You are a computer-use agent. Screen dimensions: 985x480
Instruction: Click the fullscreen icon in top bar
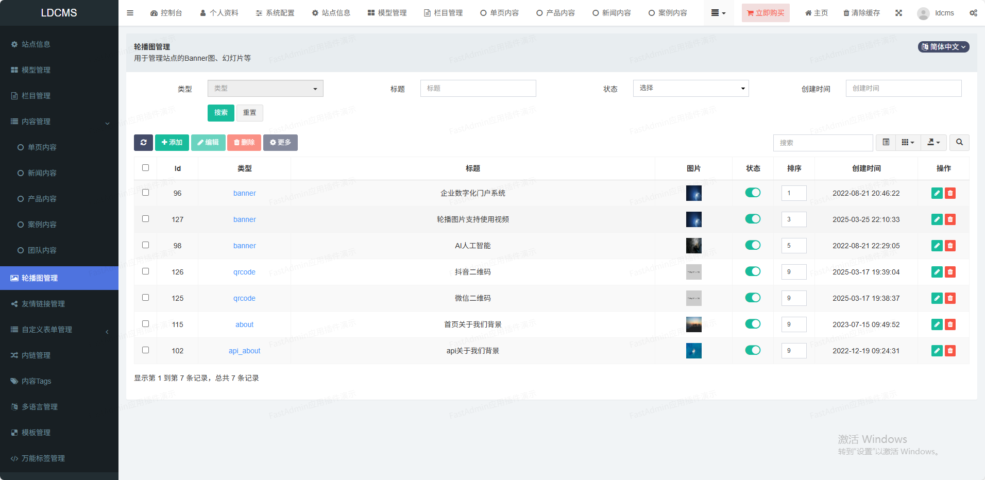[x=898, y=13]
